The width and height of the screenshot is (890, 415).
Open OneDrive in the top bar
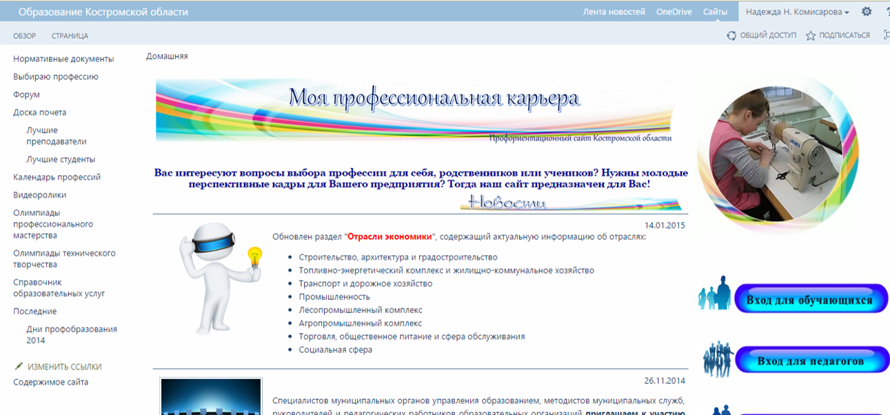(x=674, y=12)
